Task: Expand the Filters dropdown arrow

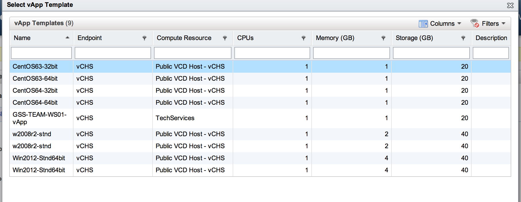Action: click(503, 23)
